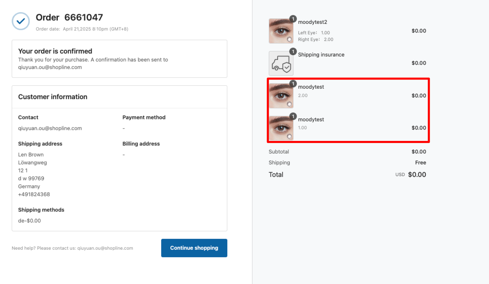This screenshot has width=489, height=284.
Task: Click the Shipping insurance item name
Action: tap(321, 55)
